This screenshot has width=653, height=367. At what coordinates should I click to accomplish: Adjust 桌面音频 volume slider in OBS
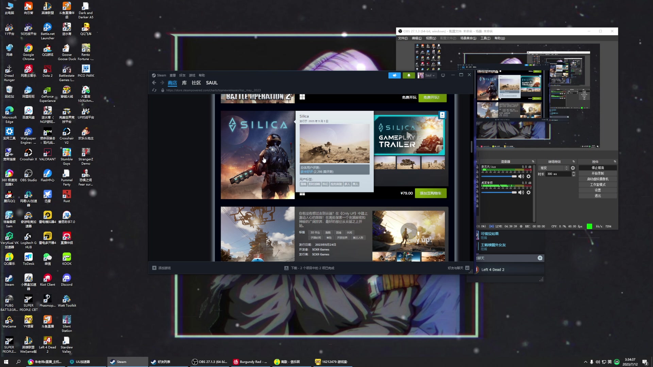coord(499,193)
